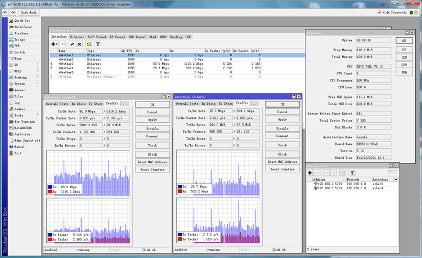Open Overall Stats tab in ether3 window
Viewport: 422px width, 258px height.
coord(57,104)
